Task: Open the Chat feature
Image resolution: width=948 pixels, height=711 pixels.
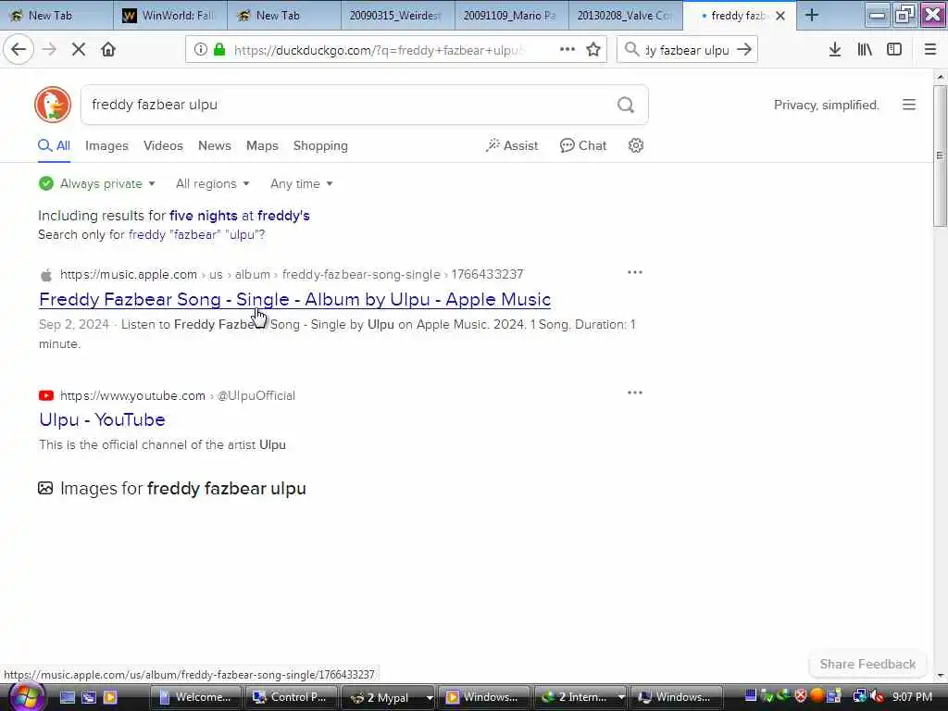Action: pos(583,145)
